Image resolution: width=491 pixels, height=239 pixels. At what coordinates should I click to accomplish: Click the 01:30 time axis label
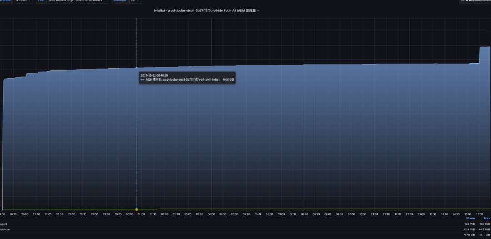pos(153,215)
